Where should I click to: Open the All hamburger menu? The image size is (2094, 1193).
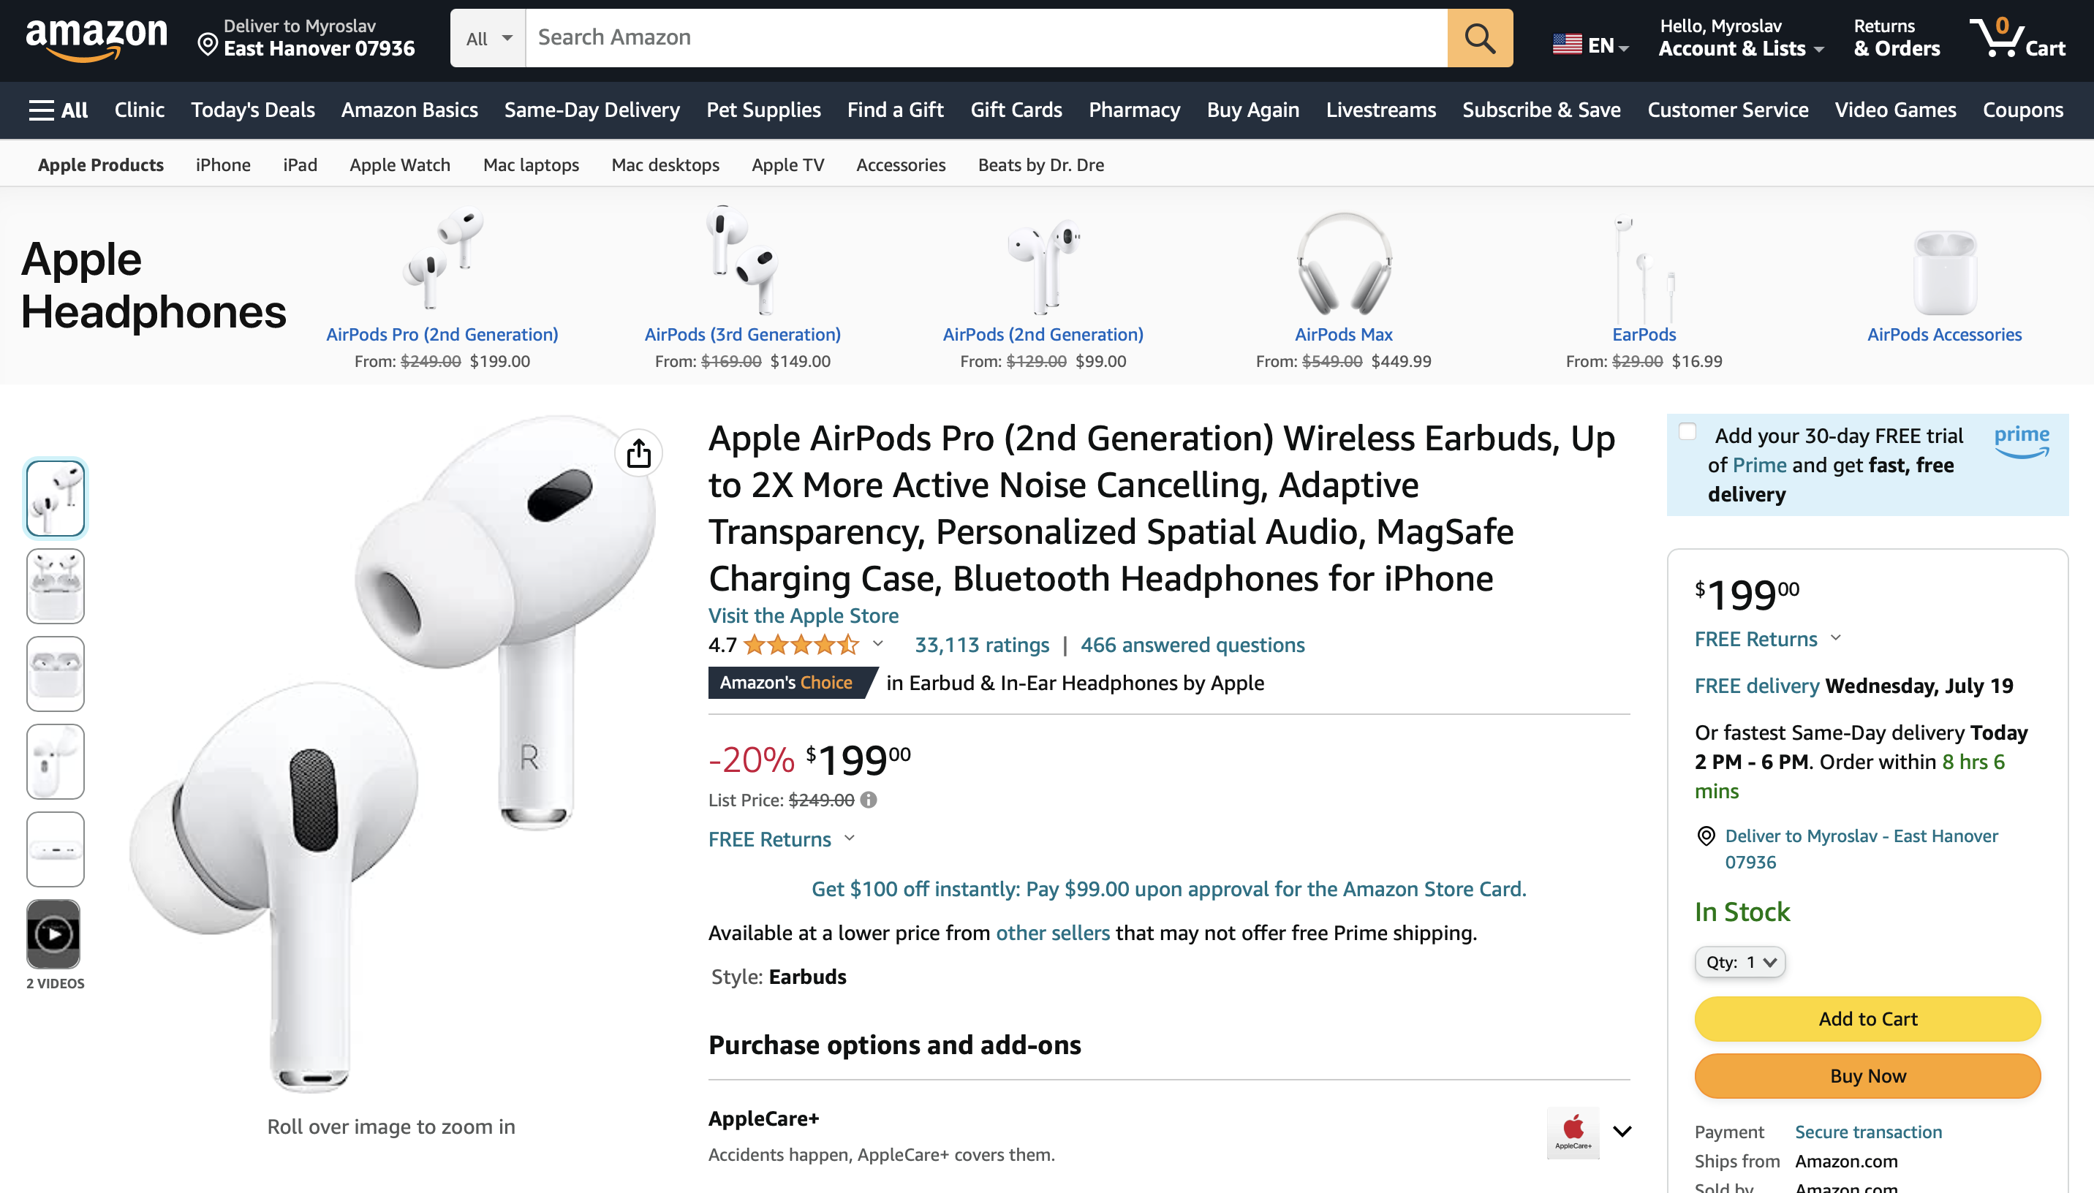[x=58, y=110]
